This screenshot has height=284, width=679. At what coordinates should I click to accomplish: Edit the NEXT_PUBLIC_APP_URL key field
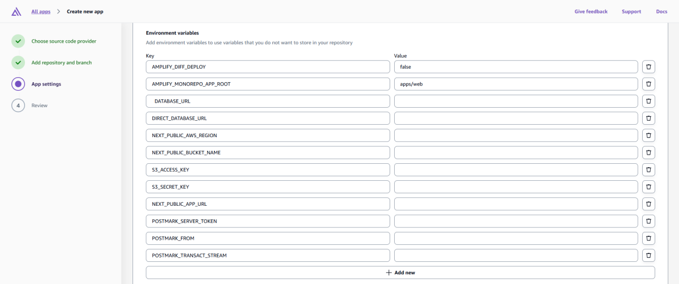268,204
